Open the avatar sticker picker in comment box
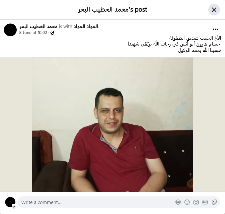Screen dimensions: 225x214 (x=178, y=202)
